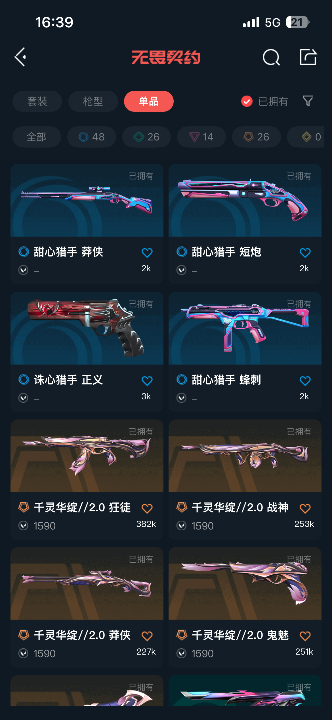This screenshot has height=720, width=332.
Task: Filter by blue tier 48
Action: [x=92, y=137]
